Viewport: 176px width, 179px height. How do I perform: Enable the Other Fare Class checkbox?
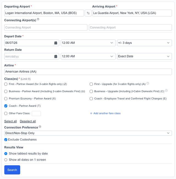6,113
